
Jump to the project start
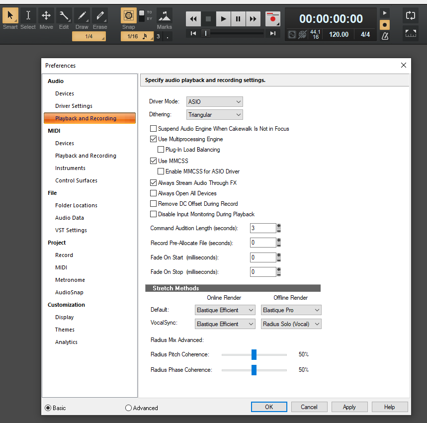pyautogui.click(x=193, y=33)
